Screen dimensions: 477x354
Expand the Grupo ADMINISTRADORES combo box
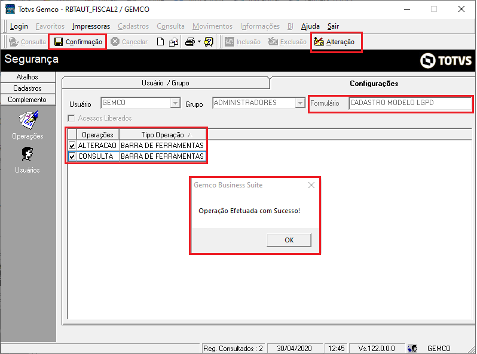click(300, 103)
